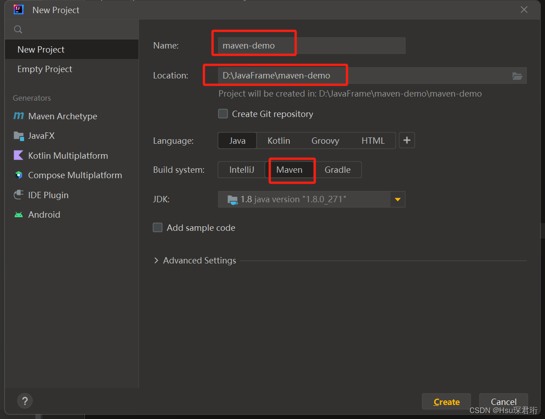
Task: Add another language with plus button
Action: point(407,141)
